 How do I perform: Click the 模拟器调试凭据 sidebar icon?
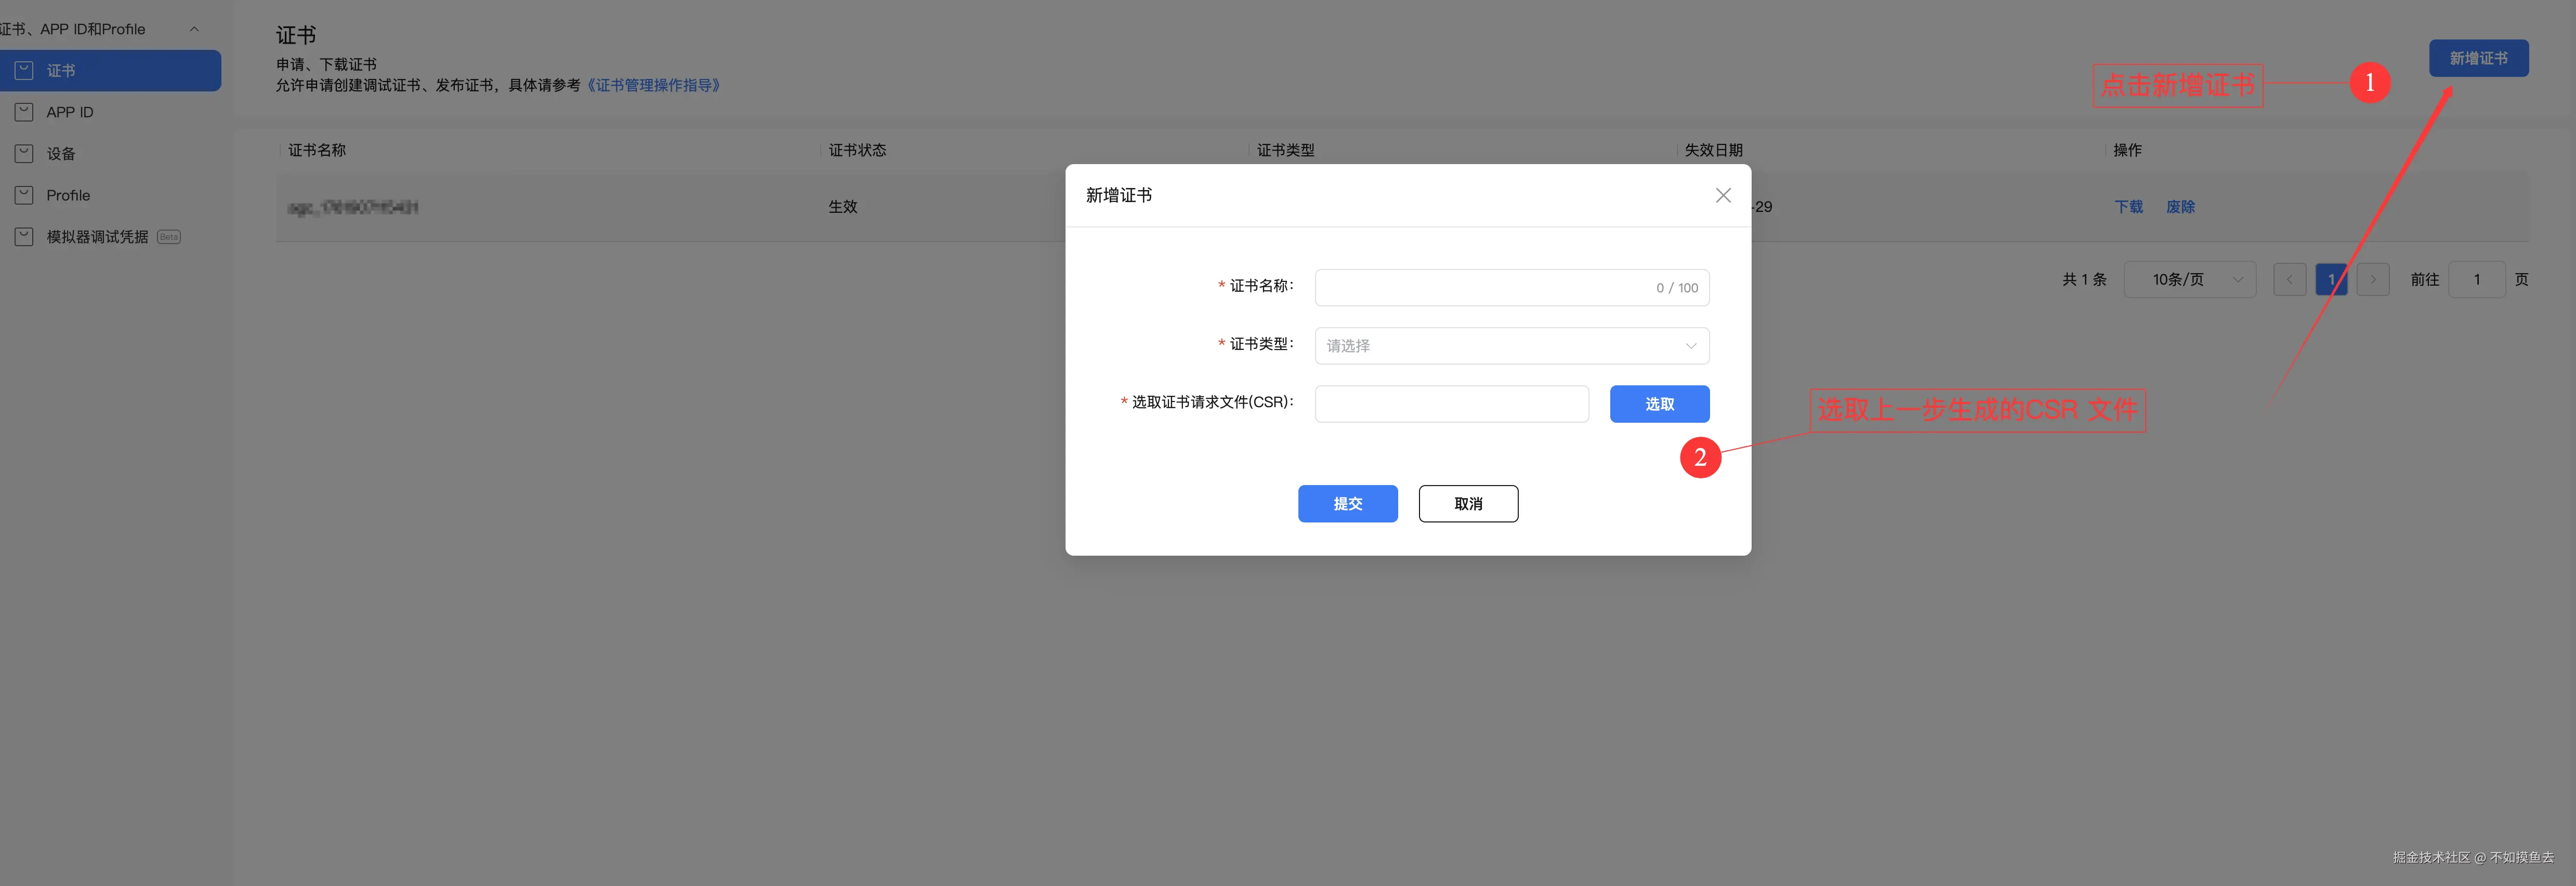24,237
